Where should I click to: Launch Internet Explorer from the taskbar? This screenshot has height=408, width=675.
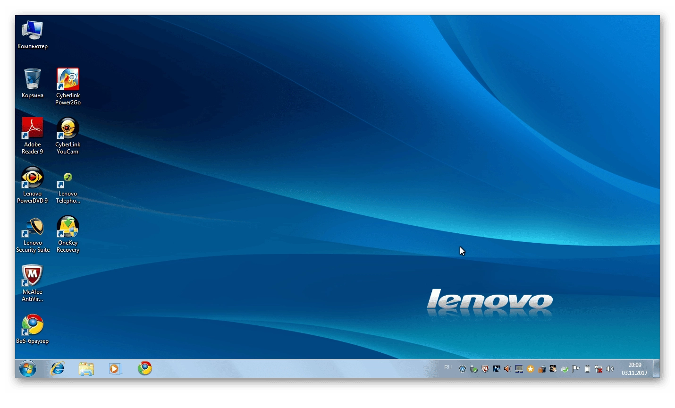click(x=58, y=368)
